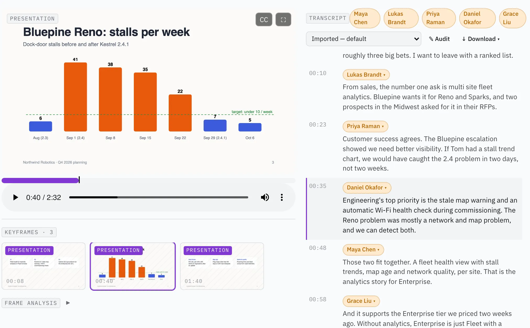
Task: Expand the Frame Analysis section
Action: 68,303
